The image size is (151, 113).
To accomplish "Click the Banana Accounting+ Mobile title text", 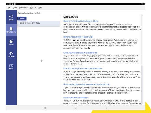I will tap(29, 13).
